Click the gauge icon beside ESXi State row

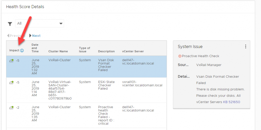click(x=11, y=82)
